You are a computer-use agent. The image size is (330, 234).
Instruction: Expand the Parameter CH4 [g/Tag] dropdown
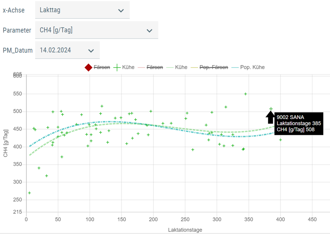click(x=97, y=30)
